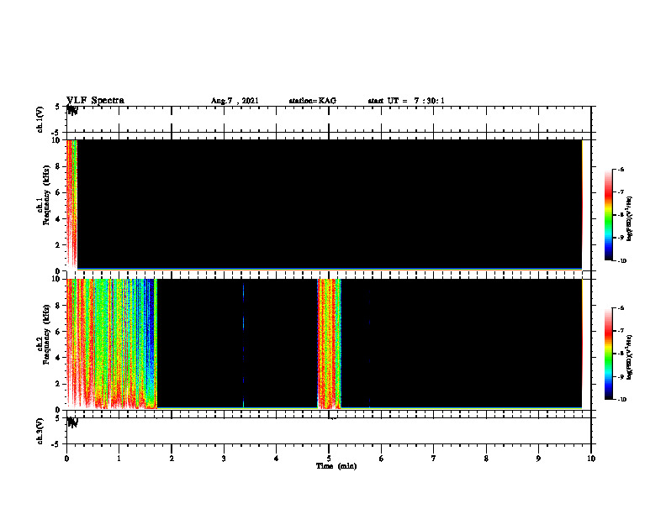Click the ch.2 colorbar log(PSD) unit label
The height and width of the screenshot is (514, 666).
tap(630, 357)
